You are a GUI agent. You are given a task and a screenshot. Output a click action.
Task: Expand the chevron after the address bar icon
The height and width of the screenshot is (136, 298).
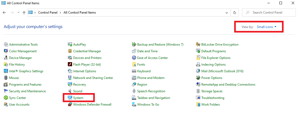pos(35,13)
